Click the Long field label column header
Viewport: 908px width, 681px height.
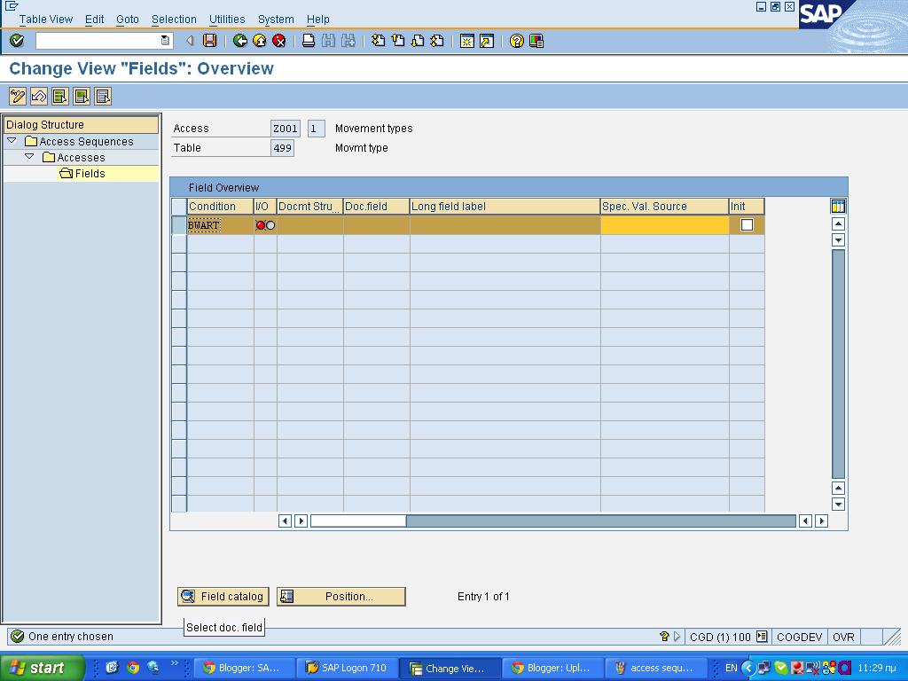click(x=505, y=206)
